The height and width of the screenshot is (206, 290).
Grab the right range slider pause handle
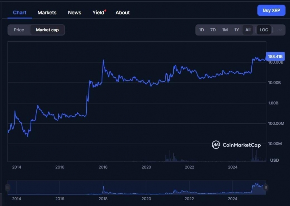click(266, 187)
